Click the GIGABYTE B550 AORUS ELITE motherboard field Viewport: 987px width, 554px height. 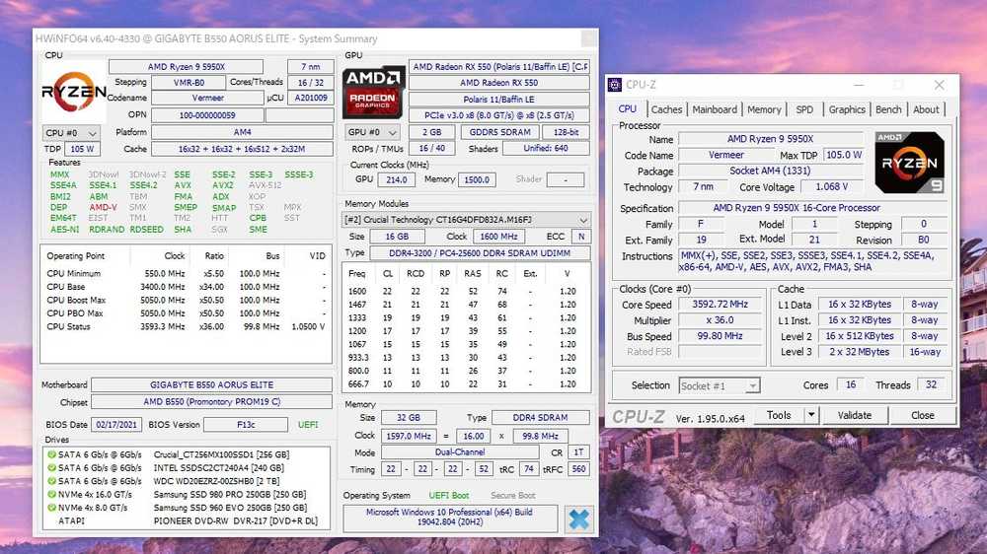tap(211, 384)
